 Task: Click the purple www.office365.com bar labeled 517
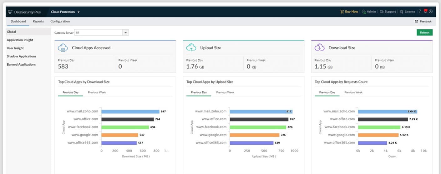119,143
